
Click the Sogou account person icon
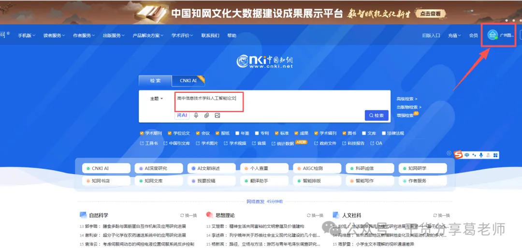(488, 155)
